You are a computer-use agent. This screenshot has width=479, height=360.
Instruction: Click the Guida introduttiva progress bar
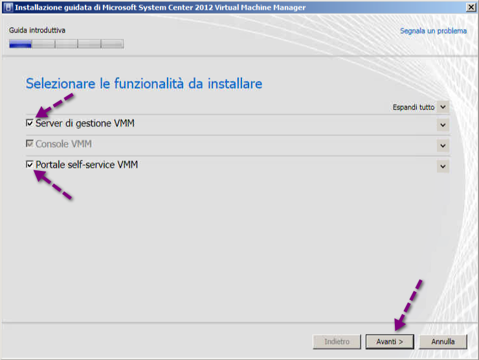pos(66,44)
